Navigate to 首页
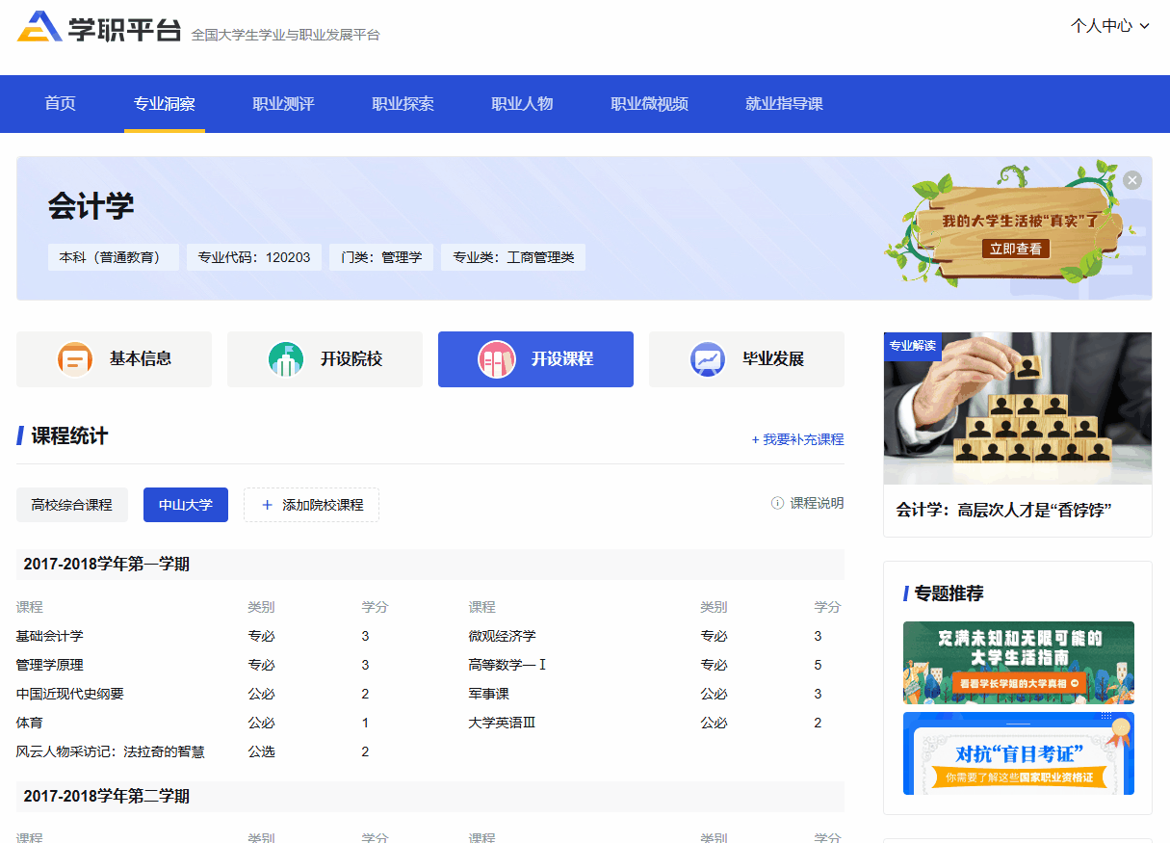1170x843 pixels. coord(59,103)
